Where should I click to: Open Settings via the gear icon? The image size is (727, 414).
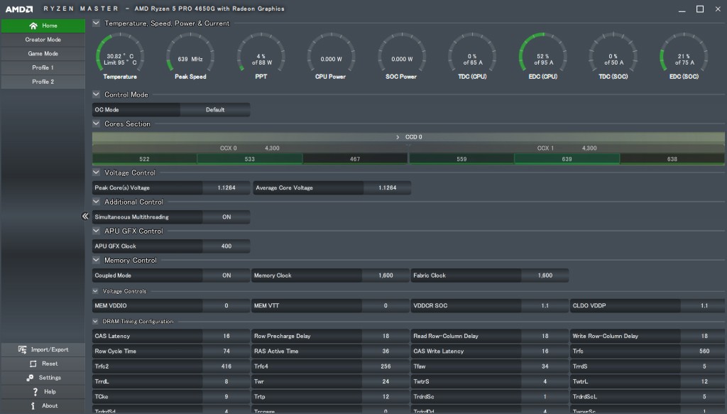click(x=30, y=378)
